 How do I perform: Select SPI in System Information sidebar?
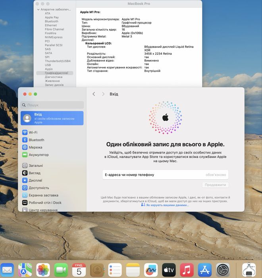tap(47, 57)
